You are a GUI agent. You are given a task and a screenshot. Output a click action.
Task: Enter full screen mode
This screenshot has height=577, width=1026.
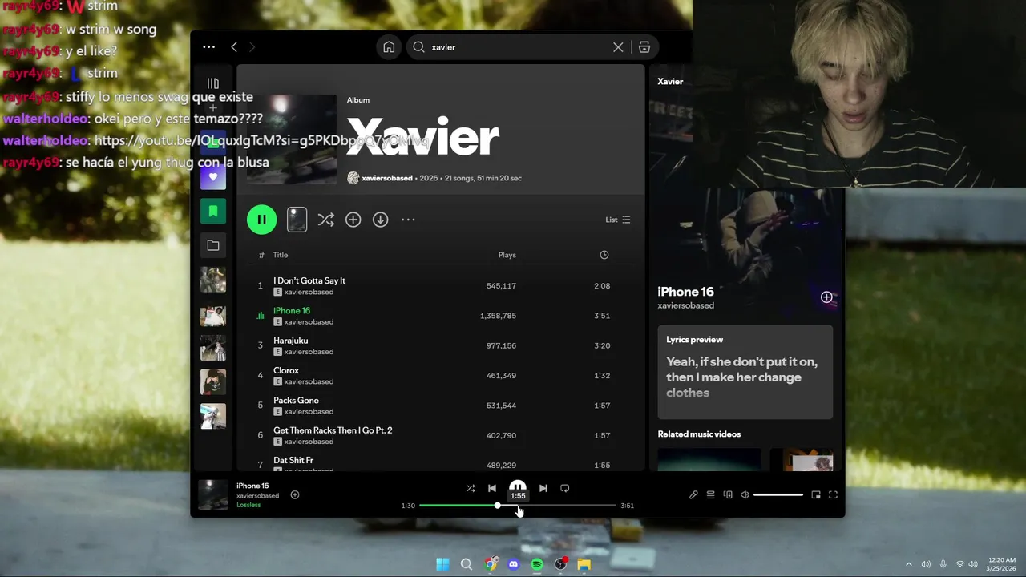833,495
